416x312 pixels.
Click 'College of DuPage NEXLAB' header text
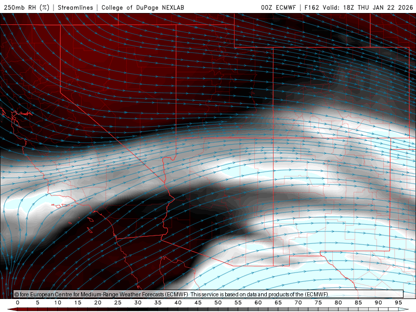pyautogui.click(x=142, y=7)
